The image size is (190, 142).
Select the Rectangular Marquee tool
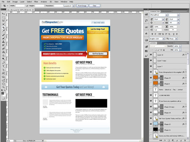point(3,17)
